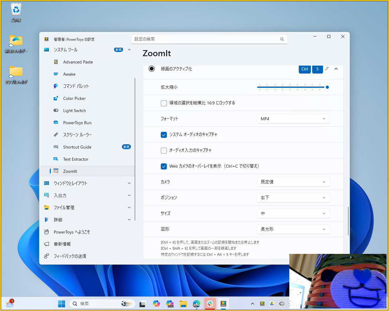389x311 pixels.
Task: Open Copilot from the taskbar
Action: click(157, 304)
